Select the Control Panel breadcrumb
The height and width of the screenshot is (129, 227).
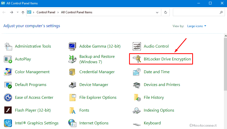pyautogui.click(x=46, y=12)
